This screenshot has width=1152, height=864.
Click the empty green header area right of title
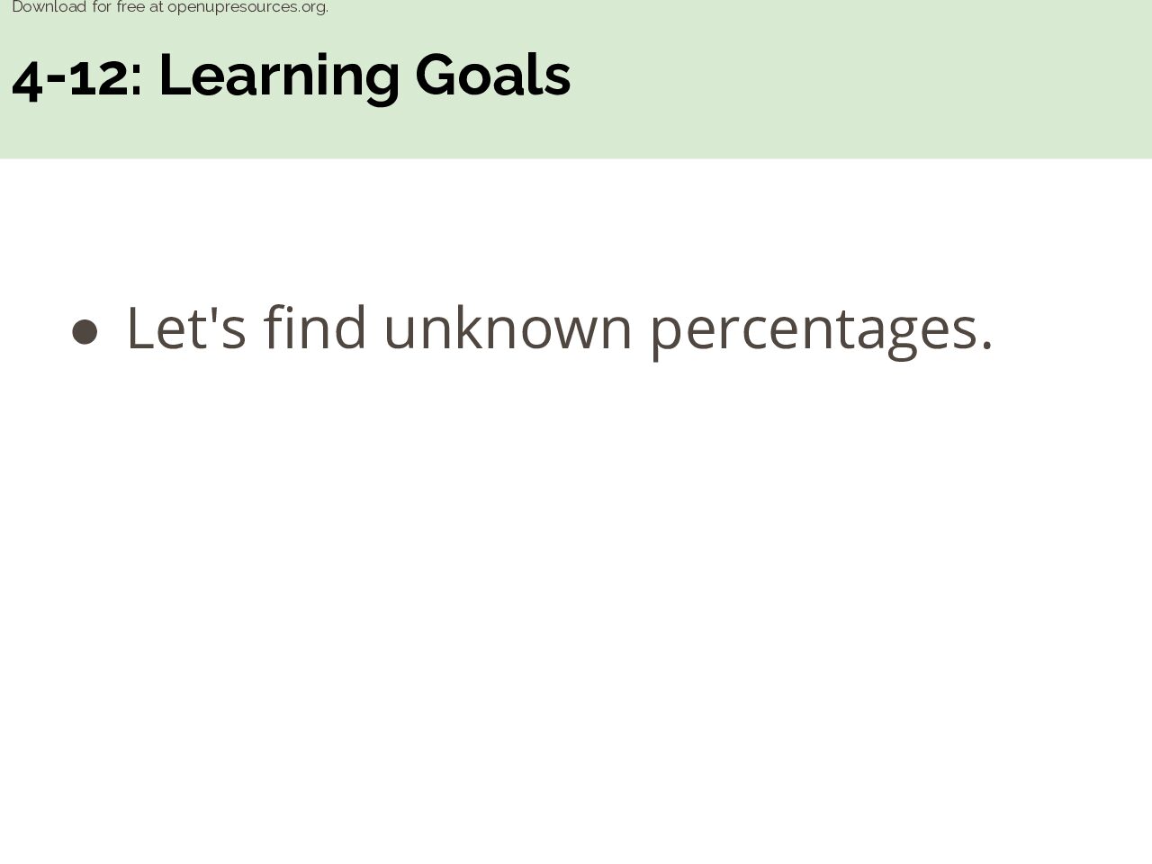tap(855, 76)
